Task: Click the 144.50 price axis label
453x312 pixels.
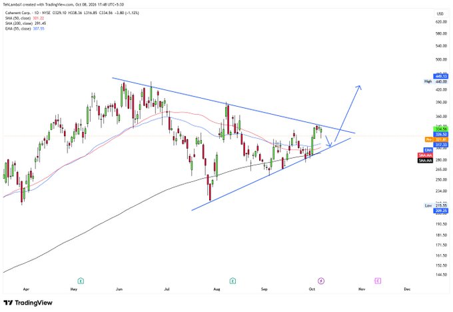Action: tap(441, 275)
